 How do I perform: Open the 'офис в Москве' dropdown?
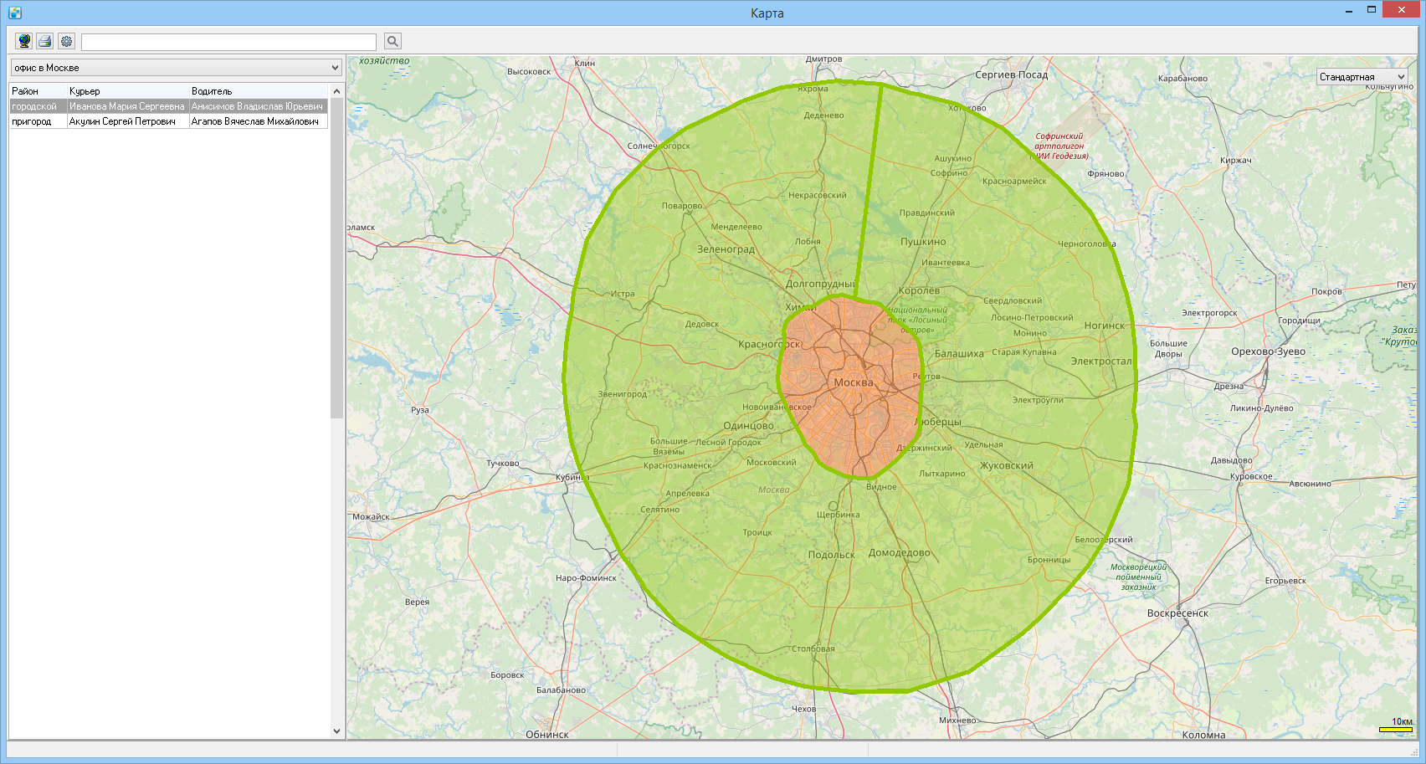point(176,68)
